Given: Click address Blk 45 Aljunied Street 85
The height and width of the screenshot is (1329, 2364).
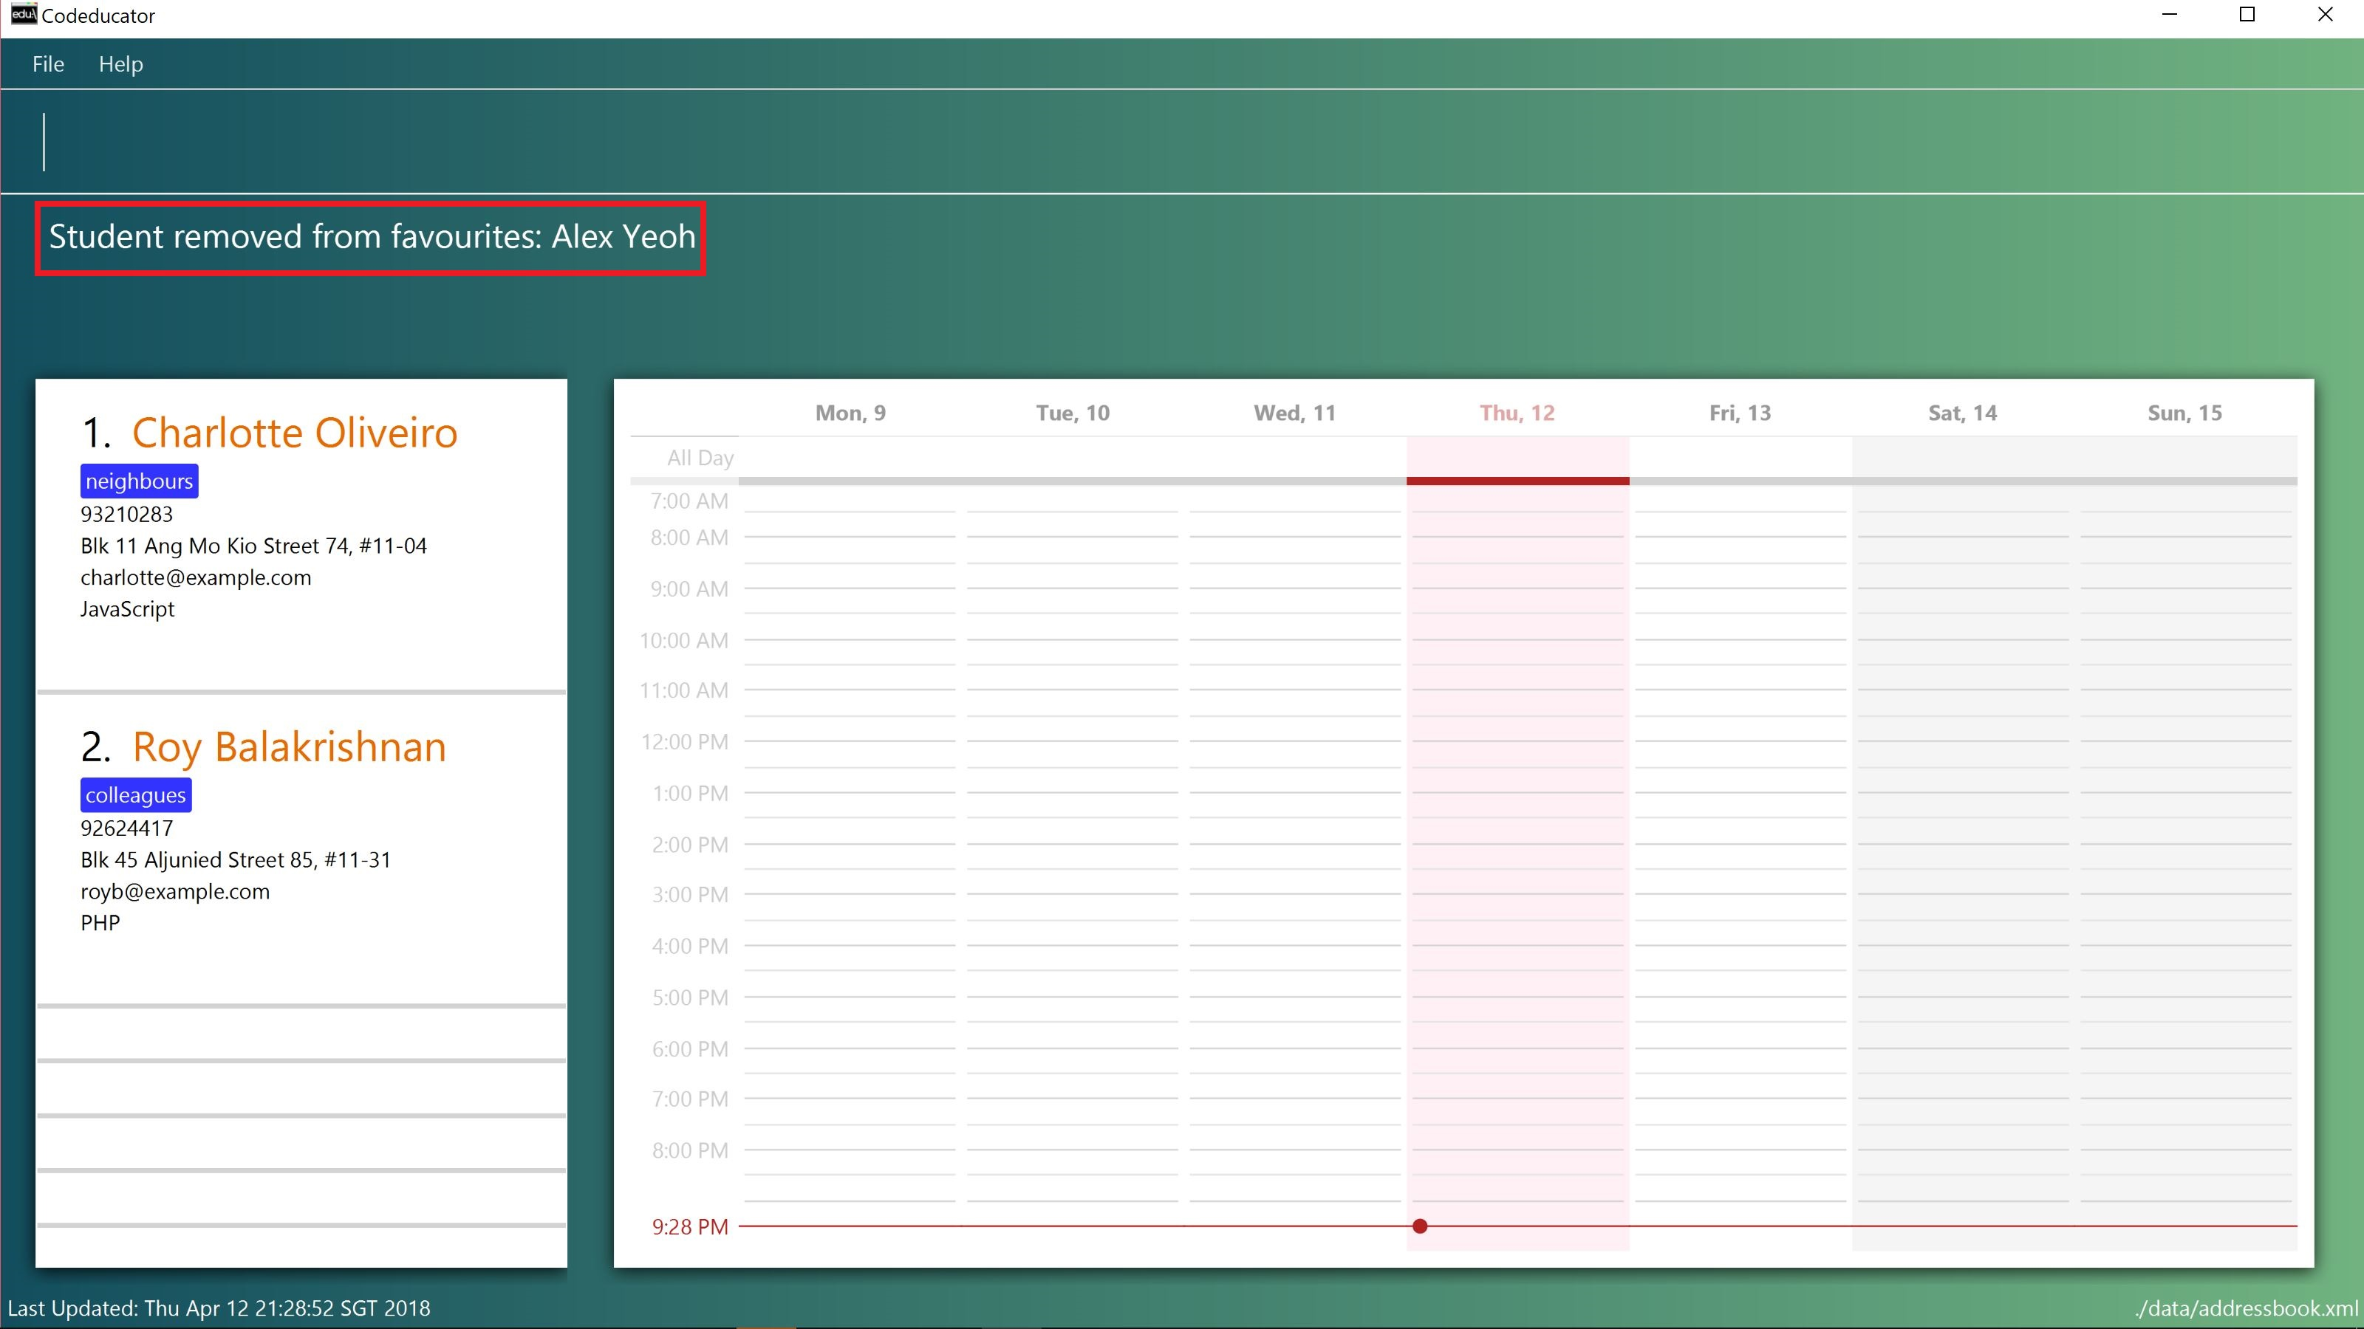Looking at the screenshot, I should (236, 860).
